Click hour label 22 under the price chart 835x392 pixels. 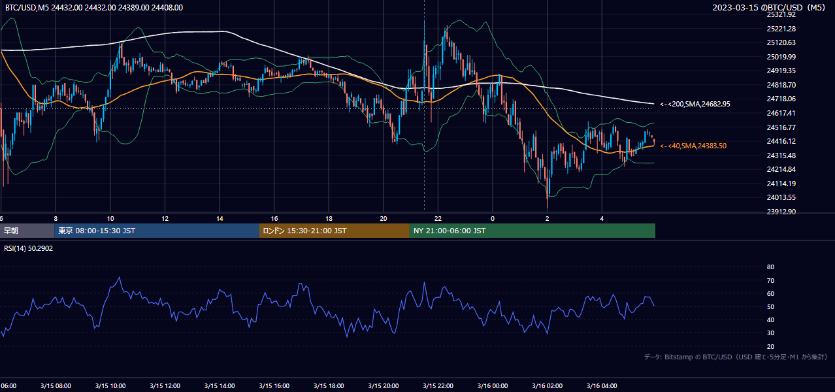click(438, 218)
